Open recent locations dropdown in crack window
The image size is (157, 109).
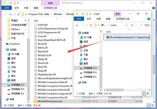(x=87, y=25)
